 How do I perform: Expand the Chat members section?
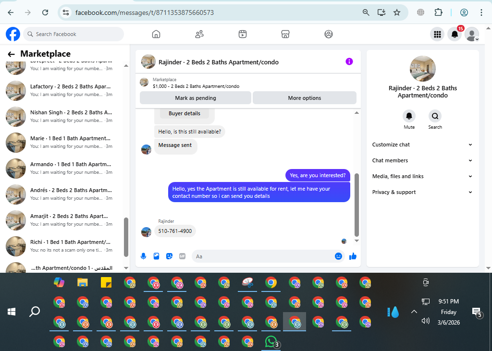[422, 160]
